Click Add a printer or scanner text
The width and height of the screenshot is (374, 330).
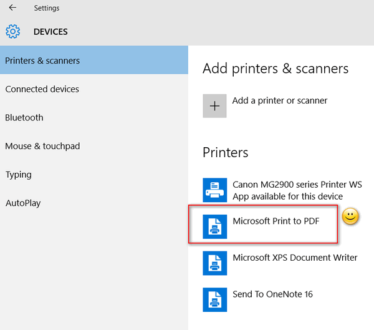(x=280, y=100)
